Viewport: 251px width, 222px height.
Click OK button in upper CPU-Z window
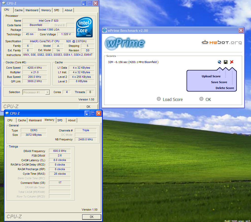click(88, 107)
